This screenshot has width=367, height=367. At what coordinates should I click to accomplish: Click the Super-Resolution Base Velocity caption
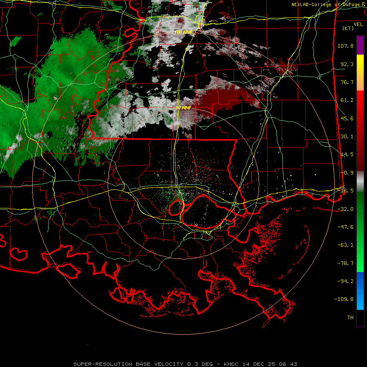coord(186,364)
